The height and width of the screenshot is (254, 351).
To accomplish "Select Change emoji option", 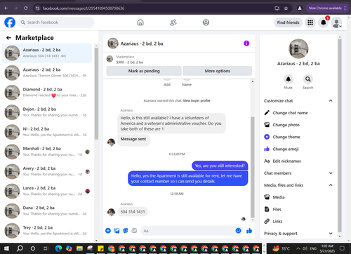I will pos(282,149).
